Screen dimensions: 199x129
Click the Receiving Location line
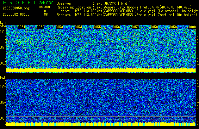124,7
